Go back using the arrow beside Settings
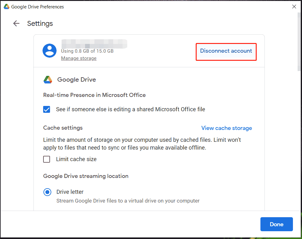Image resolution: width=302 pixels, height=239 pixels. [16, 23]
